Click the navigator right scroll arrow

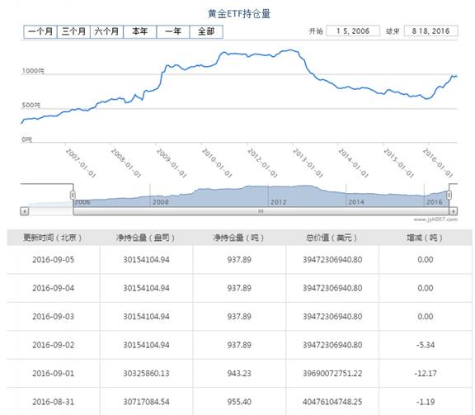tap(453, 211)
